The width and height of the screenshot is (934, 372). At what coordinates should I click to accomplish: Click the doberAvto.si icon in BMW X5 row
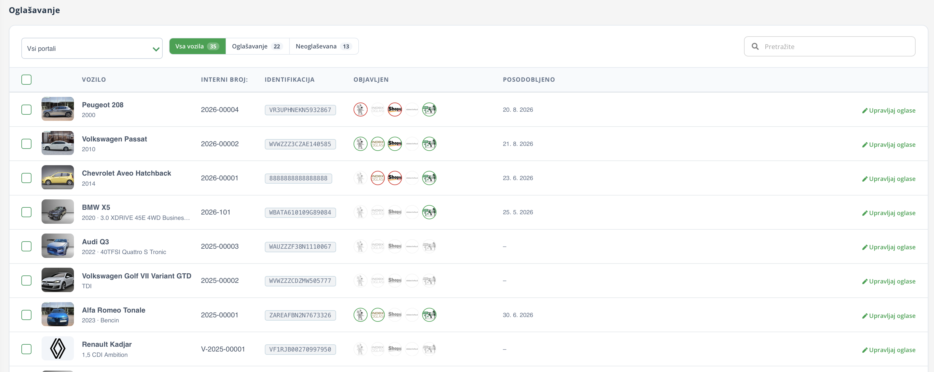click(412, 212)
